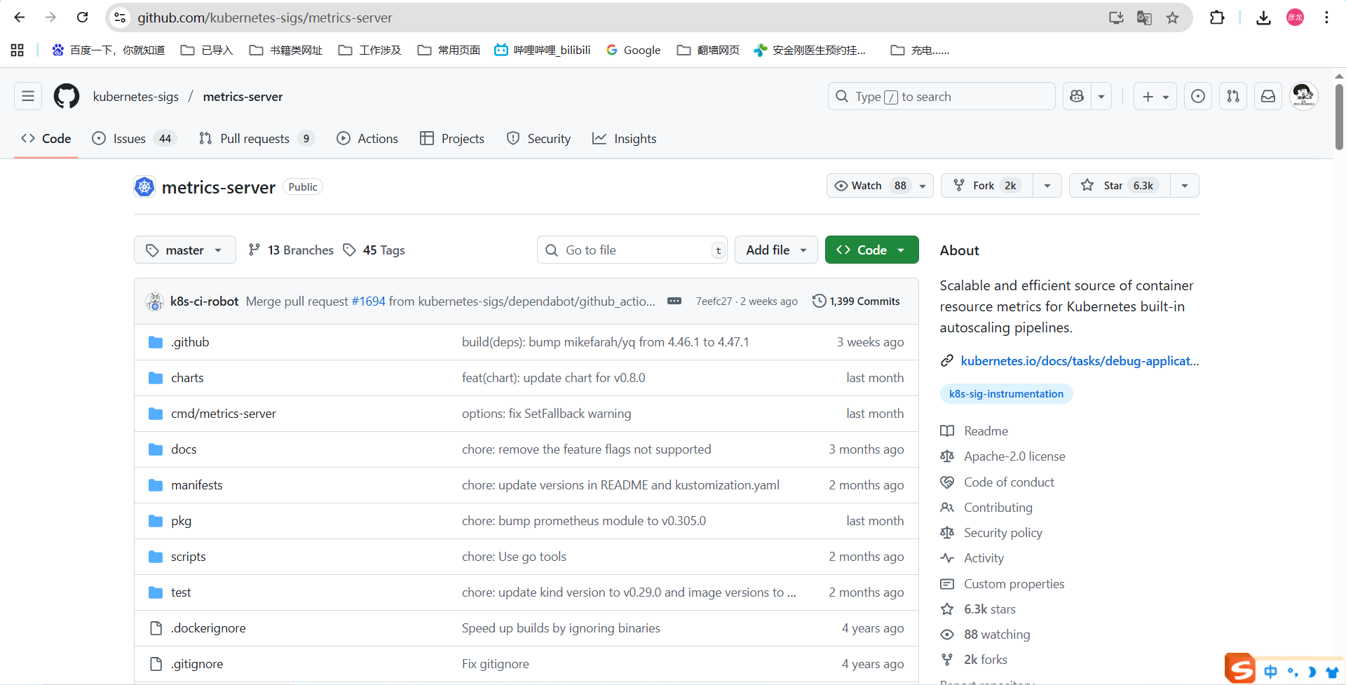The image size is (1346, 685).
Task: Open the hamburger navigation menu
Action: click(28, 96)
